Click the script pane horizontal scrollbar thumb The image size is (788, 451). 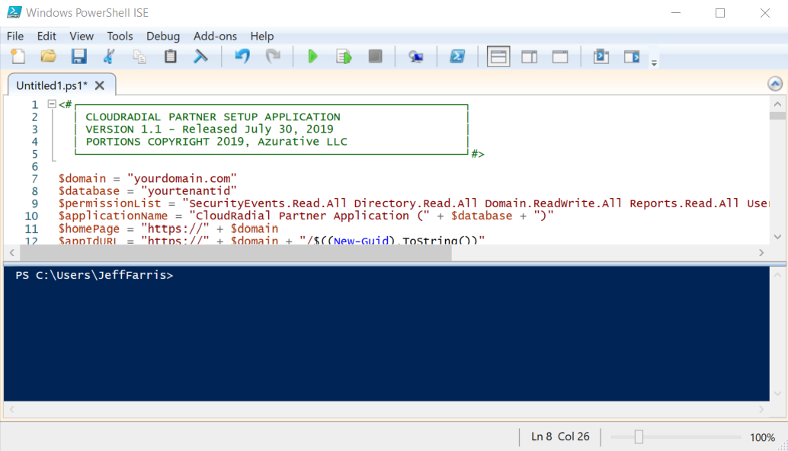point(235,253)
